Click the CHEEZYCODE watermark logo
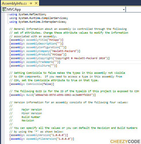 (125, 141)
